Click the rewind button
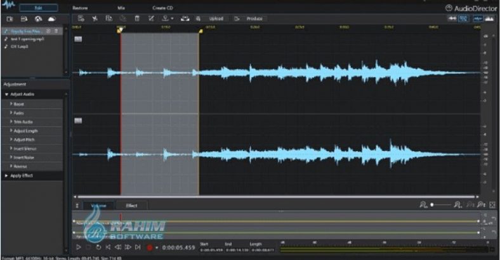The image size is (500, 260). (x=118, y=247)
